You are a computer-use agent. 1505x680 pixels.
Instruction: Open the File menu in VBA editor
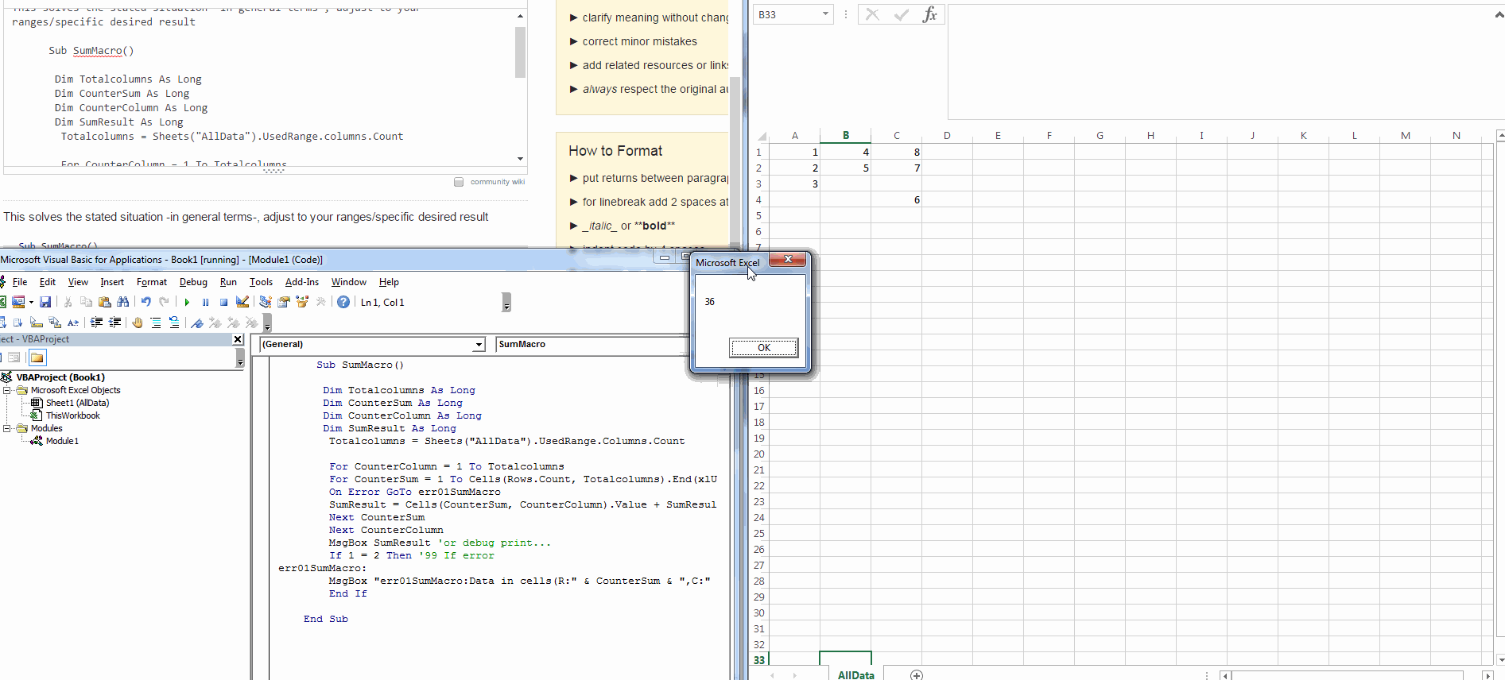pyautogui.click(x=20, y=282)
